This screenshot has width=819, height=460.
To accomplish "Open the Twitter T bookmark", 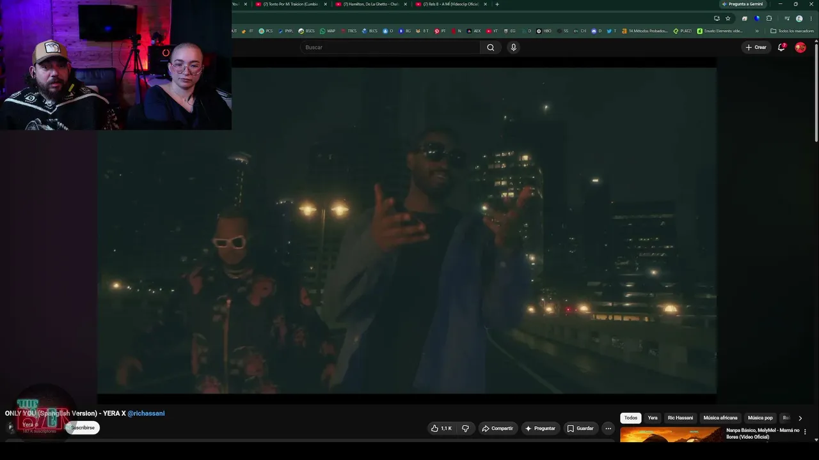I will click(611, 31).
